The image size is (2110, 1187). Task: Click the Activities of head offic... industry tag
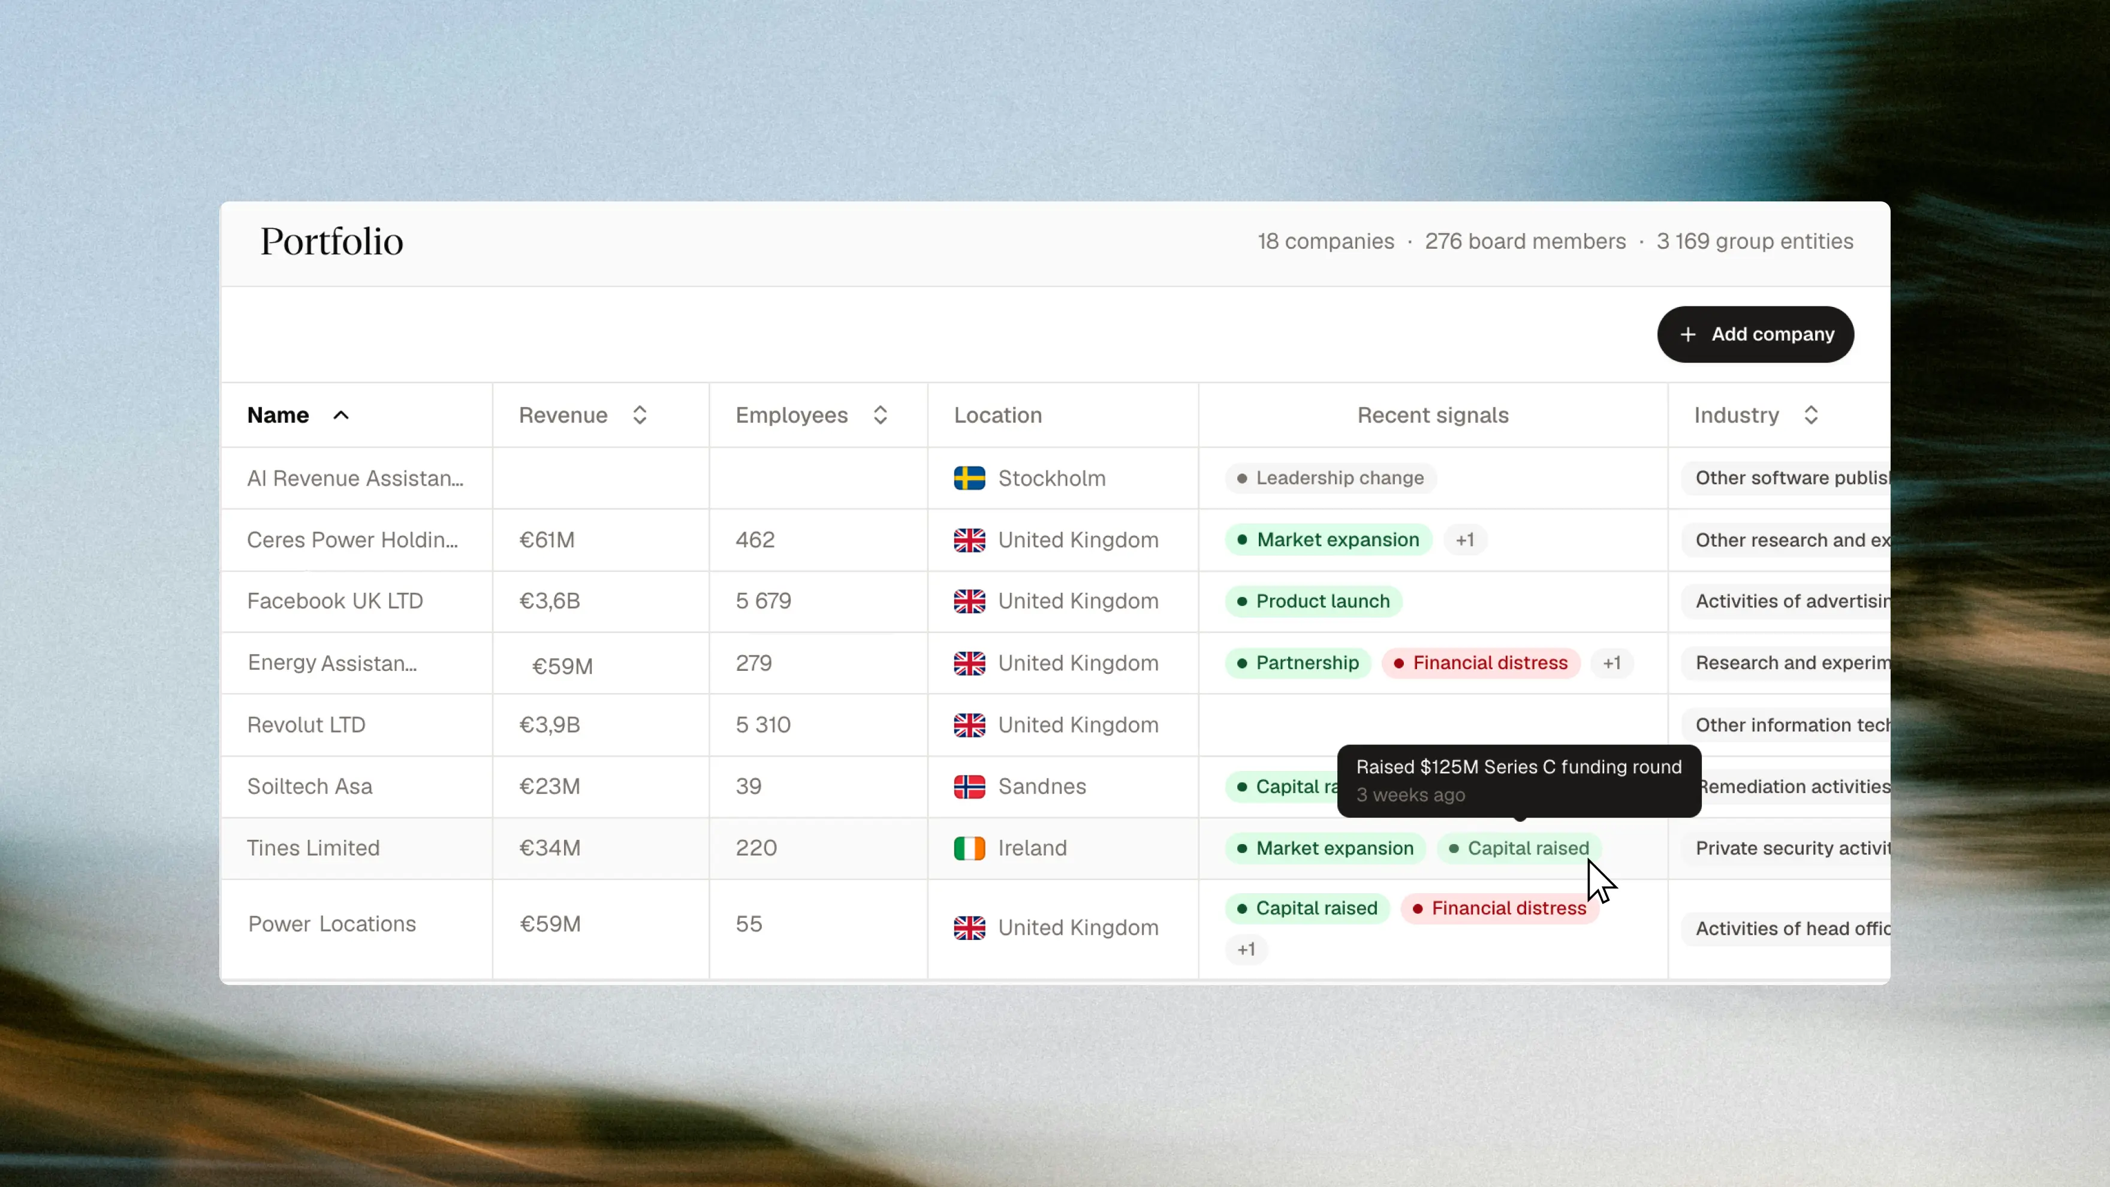(1786, 928)
